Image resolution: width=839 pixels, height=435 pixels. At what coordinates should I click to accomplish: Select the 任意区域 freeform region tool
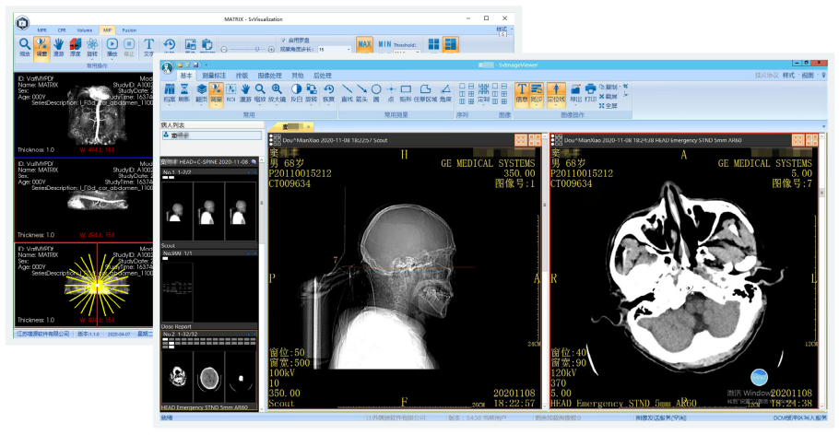425,92
